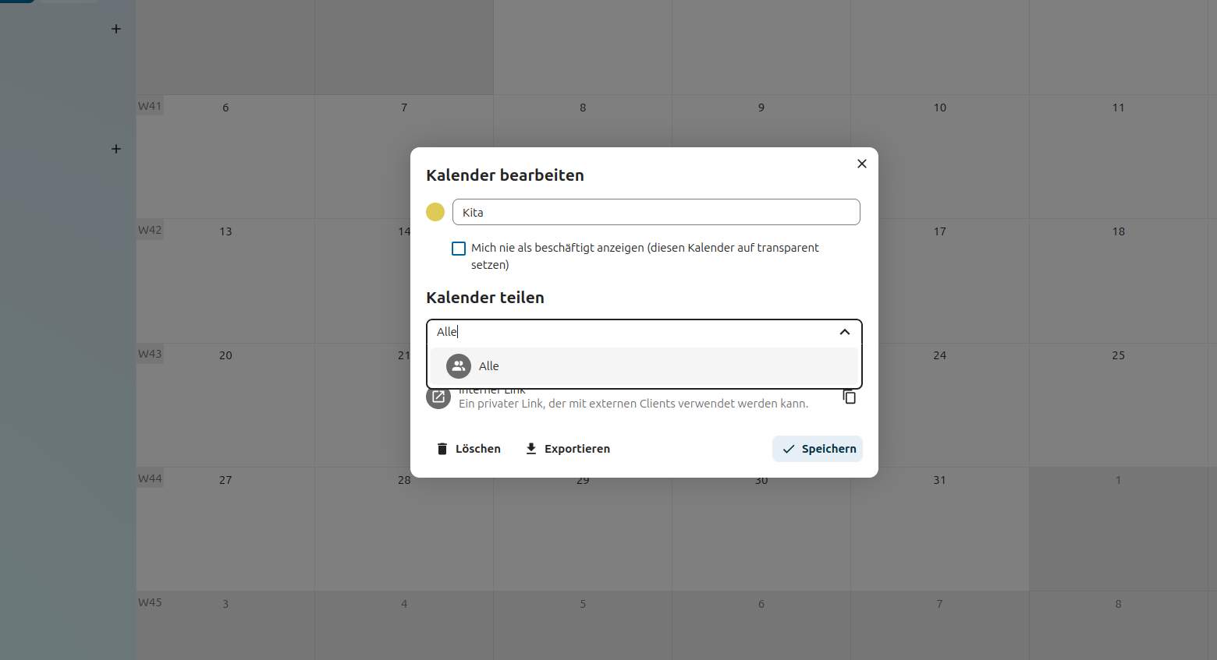Select day 6 in the calendar grid
Screen dimensions: 1217x660
click(225, 108)
